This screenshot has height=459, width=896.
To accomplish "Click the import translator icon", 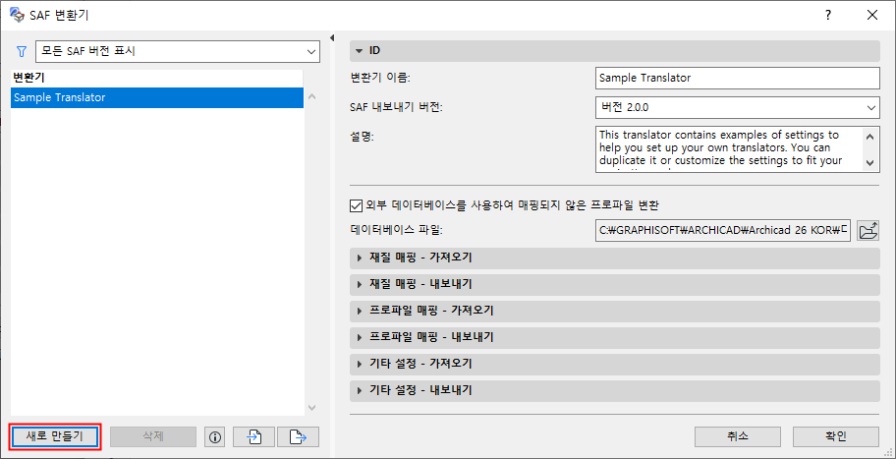I will tap(253, 437).
